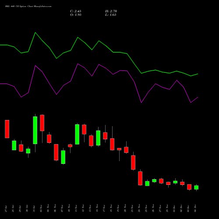Click the '27 Oct' date label

click(6, 208)
